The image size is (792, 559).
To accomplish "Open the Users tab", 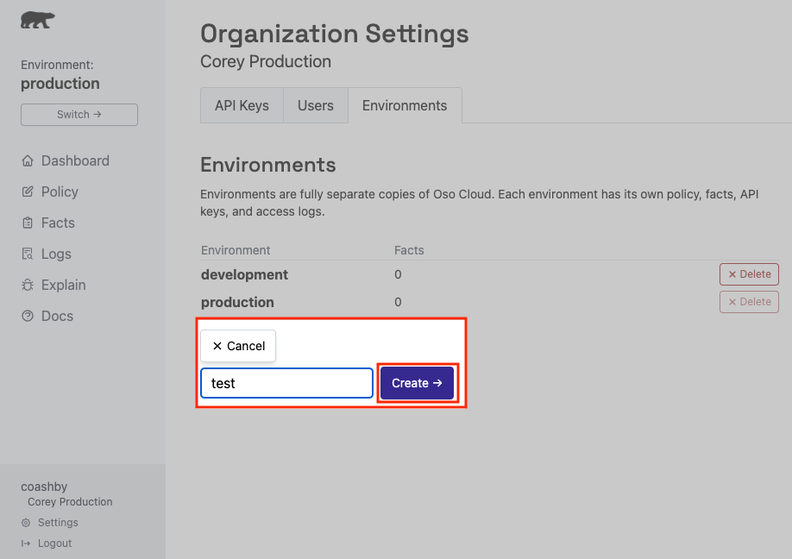I will [315, 105].
